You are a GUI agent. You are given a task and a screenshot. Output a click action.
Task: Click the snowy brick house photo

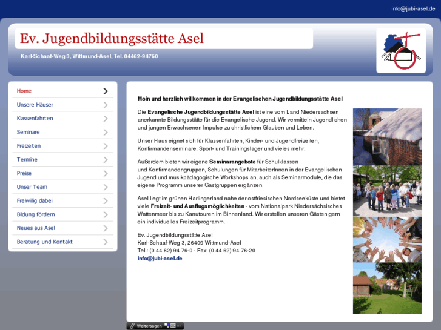[387, 137]
